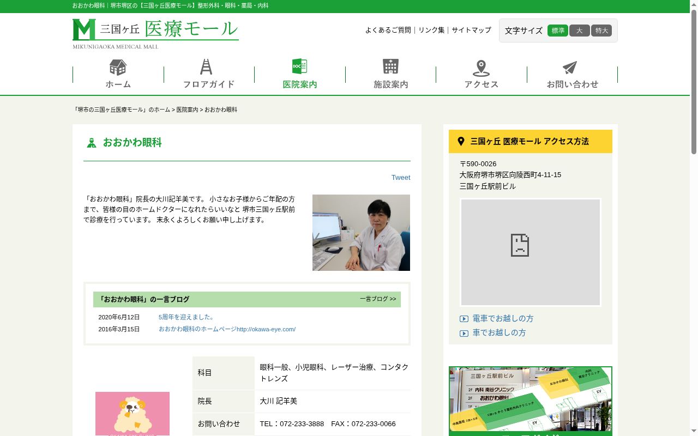This screenshot has height=436, width=698.
Task: Click the map pin icon in アクセス方法 header
Action: [461, 141]
